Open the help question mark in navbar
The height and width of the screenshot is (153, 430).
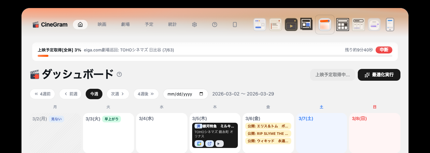point(215,25)
